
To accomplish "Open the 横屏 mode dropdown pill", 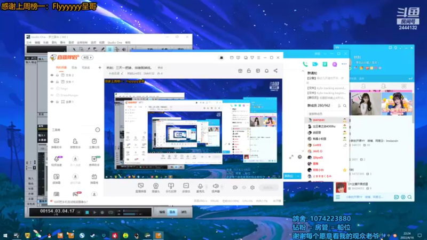I will [88, 58].
